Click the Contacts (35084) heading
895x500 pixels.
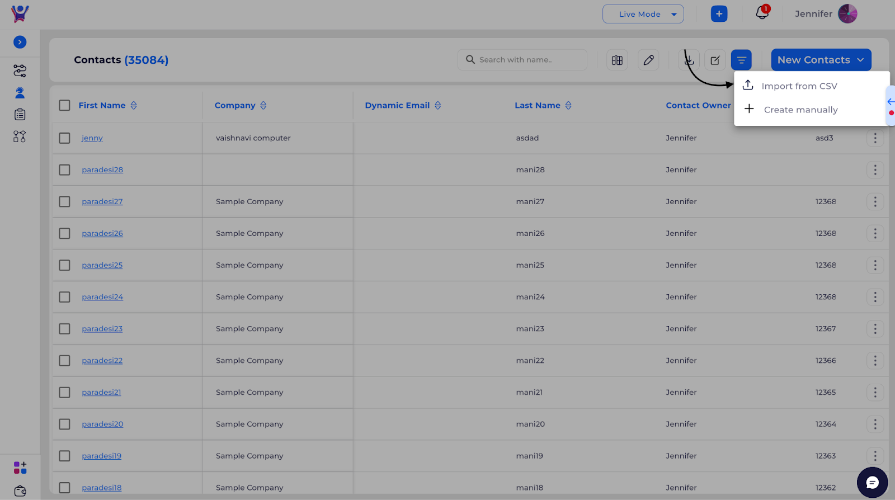121,60
